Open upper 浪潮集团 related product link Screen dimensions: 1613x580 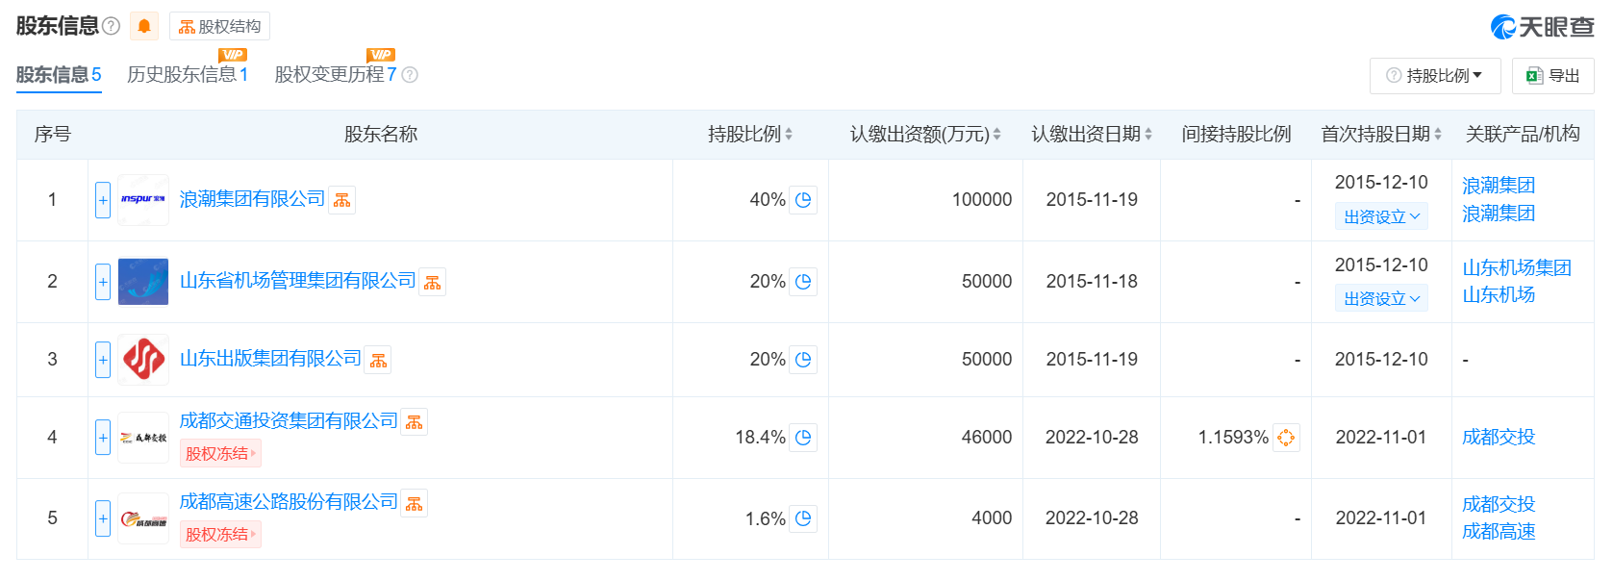pyautogui.click(x=1499, y=186)
